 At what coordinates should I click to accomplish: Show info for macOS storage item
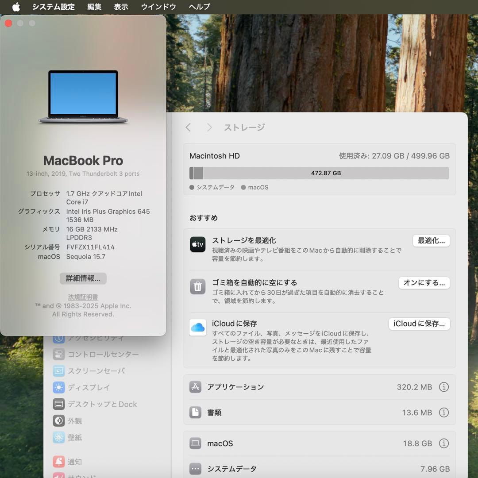tap(444, 443)
